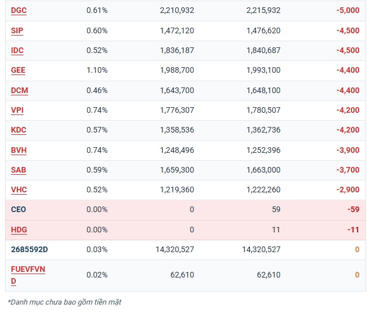Viewport: 370px width, 317px height.
Task: Click the value 1,219,360 in the VHC row
Action: tap(177, 190)
